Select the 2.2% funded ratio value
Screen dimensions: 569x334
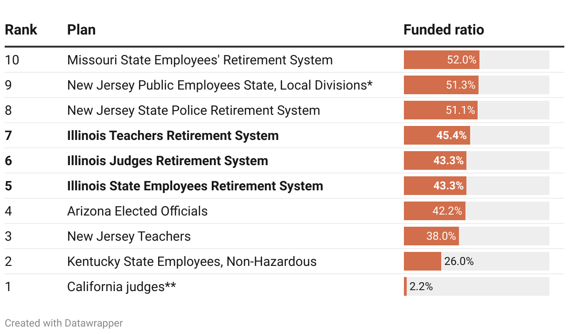(x=421, y=287)
